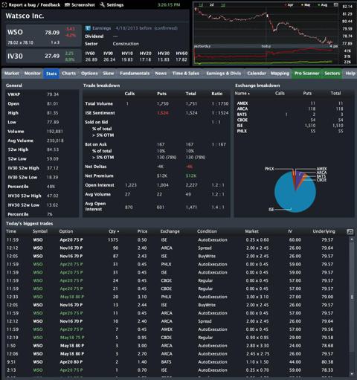The image size is (357, 380).
Task: Switch to the Fundamentals tab
Action: [x=135, y=74]
